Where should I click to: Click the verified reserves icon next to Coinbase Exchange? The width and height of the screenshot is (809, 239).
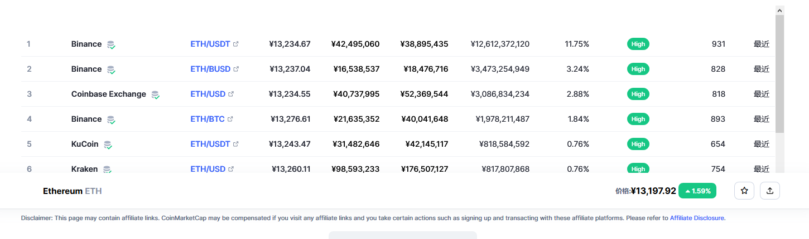click(x=156, y=94)
